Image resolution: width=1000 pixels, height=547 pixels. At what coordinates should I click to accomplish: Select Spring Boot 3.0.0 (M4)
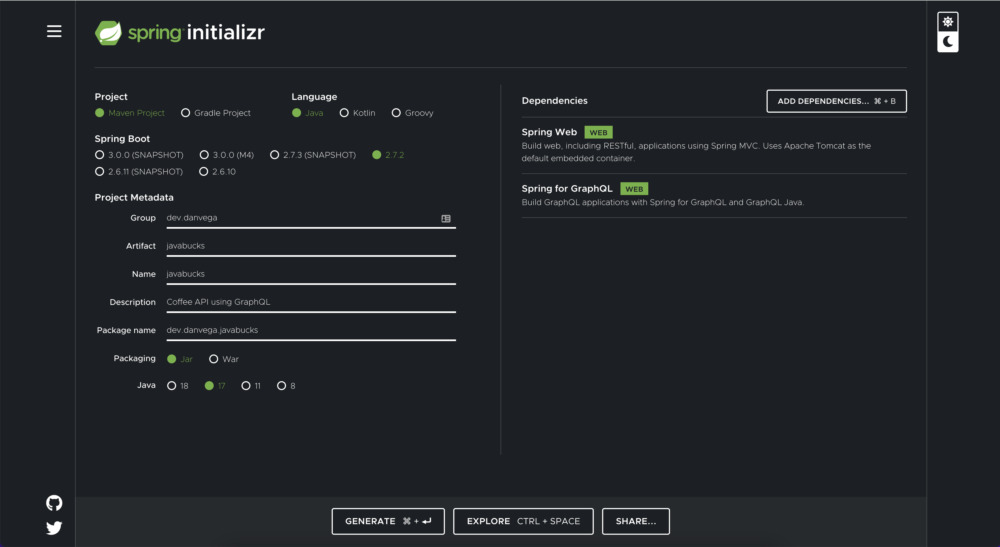click(x=204, y=155)
